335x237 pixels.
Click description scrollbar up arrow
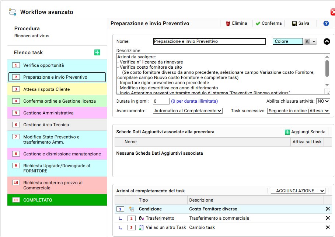click(327, 57)
